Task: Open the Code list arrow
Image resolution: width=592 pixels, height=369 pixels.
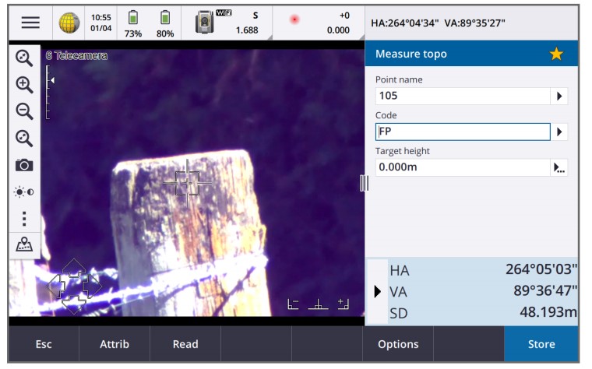Action: coord(559,132)
